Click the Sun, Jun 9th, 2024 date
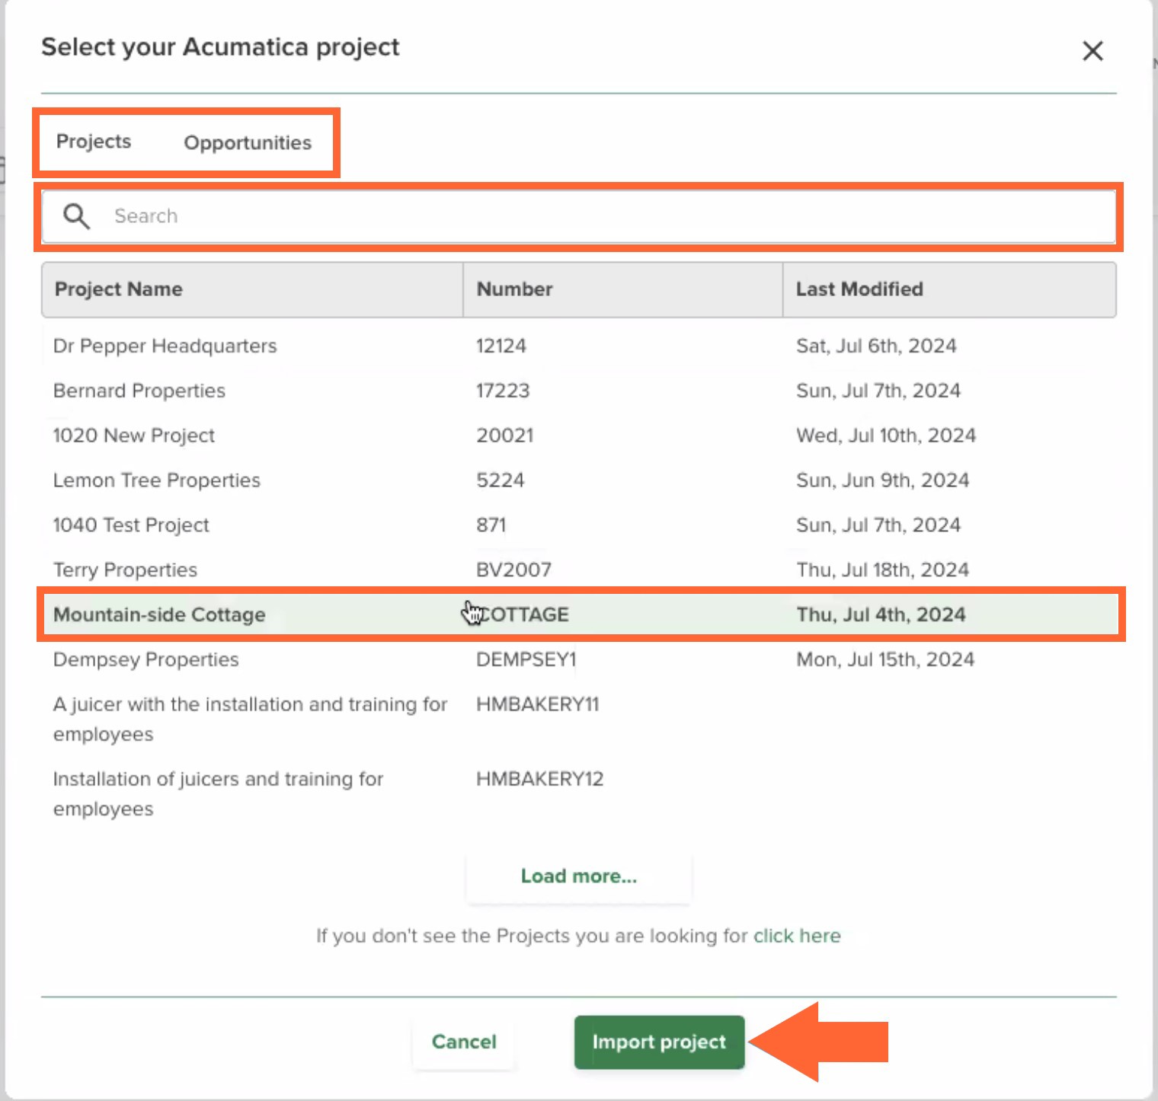Viewport: 1158px width, 1101px height. [883, 480]
